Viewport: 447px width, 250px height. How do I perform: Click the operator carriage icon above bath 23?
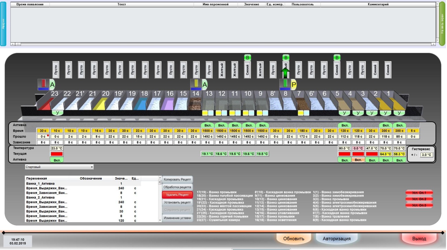pos(44,84)
